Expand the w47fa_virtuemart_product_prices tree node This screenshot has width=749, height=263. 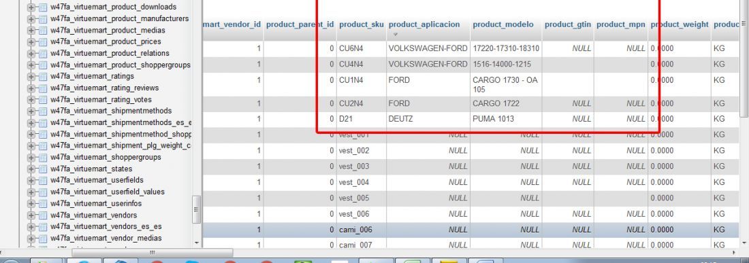31,42
